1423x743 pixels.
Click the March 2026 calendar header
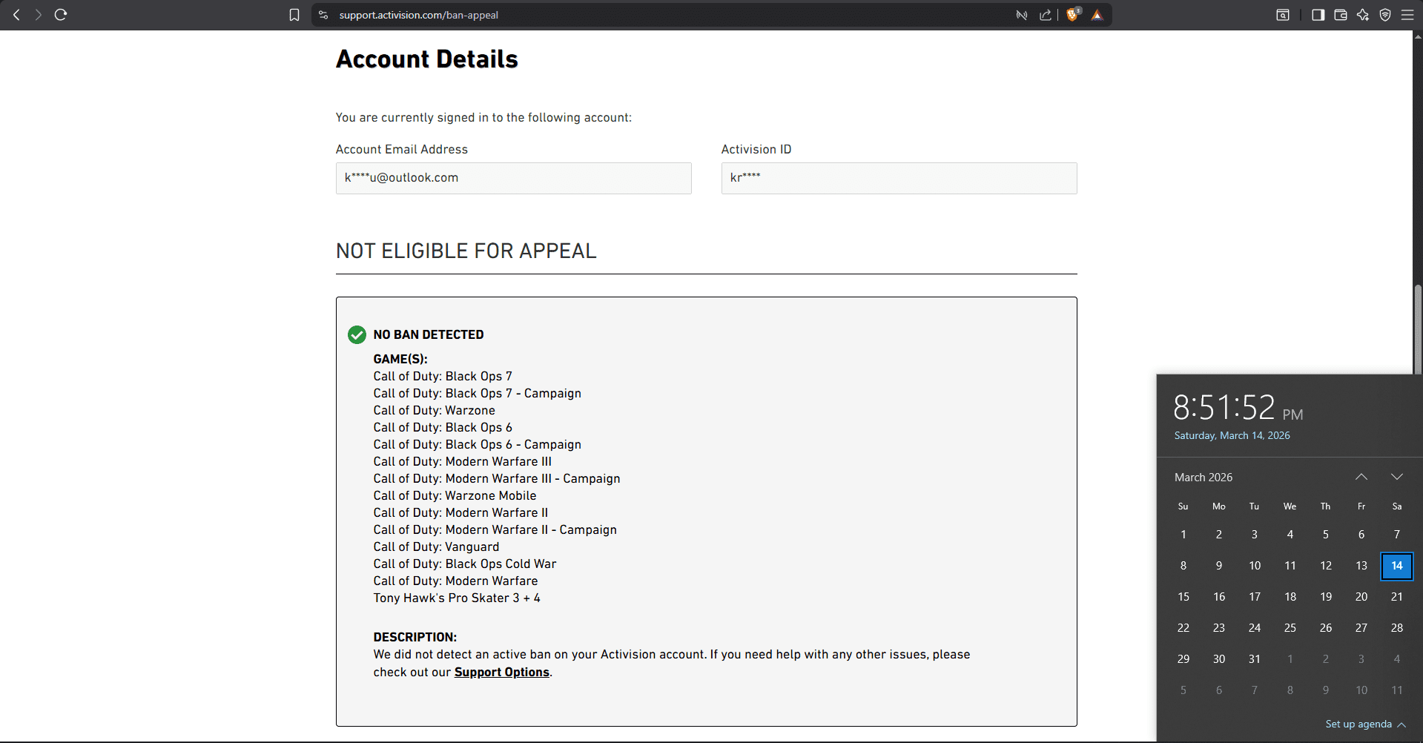1204,478
